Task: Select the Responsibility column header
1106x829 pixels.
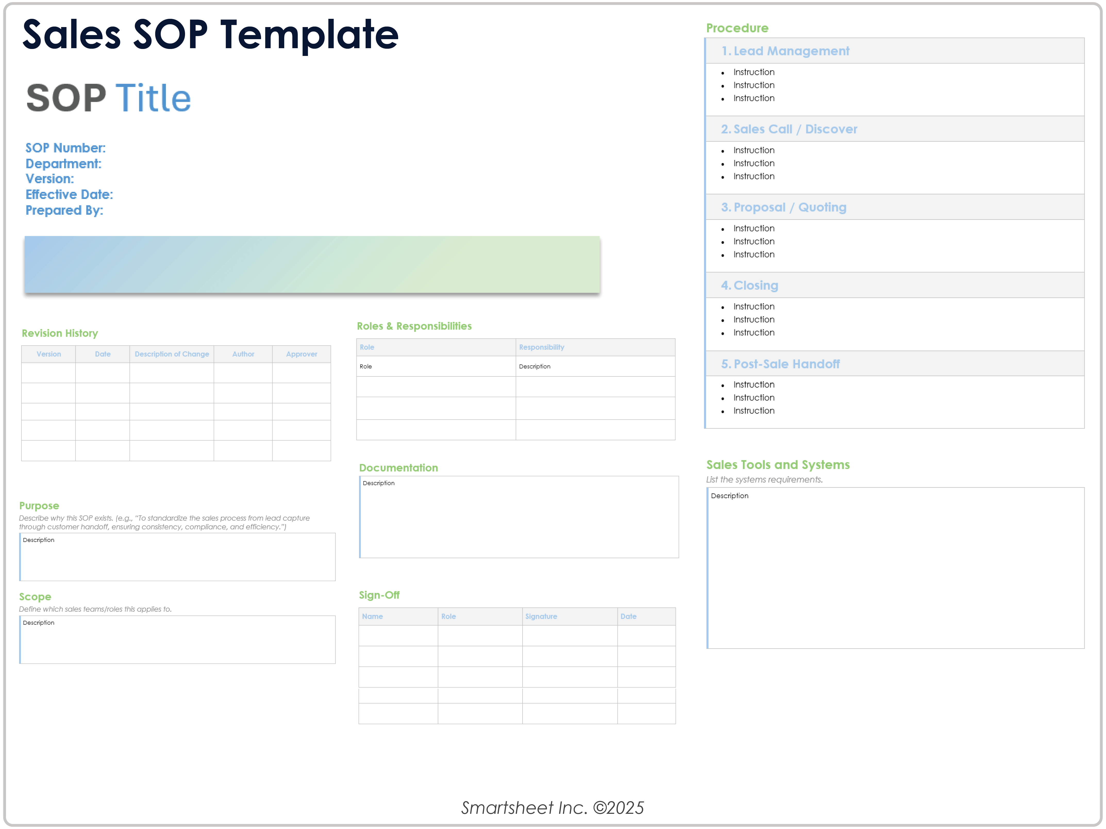Action: [541, 347]
